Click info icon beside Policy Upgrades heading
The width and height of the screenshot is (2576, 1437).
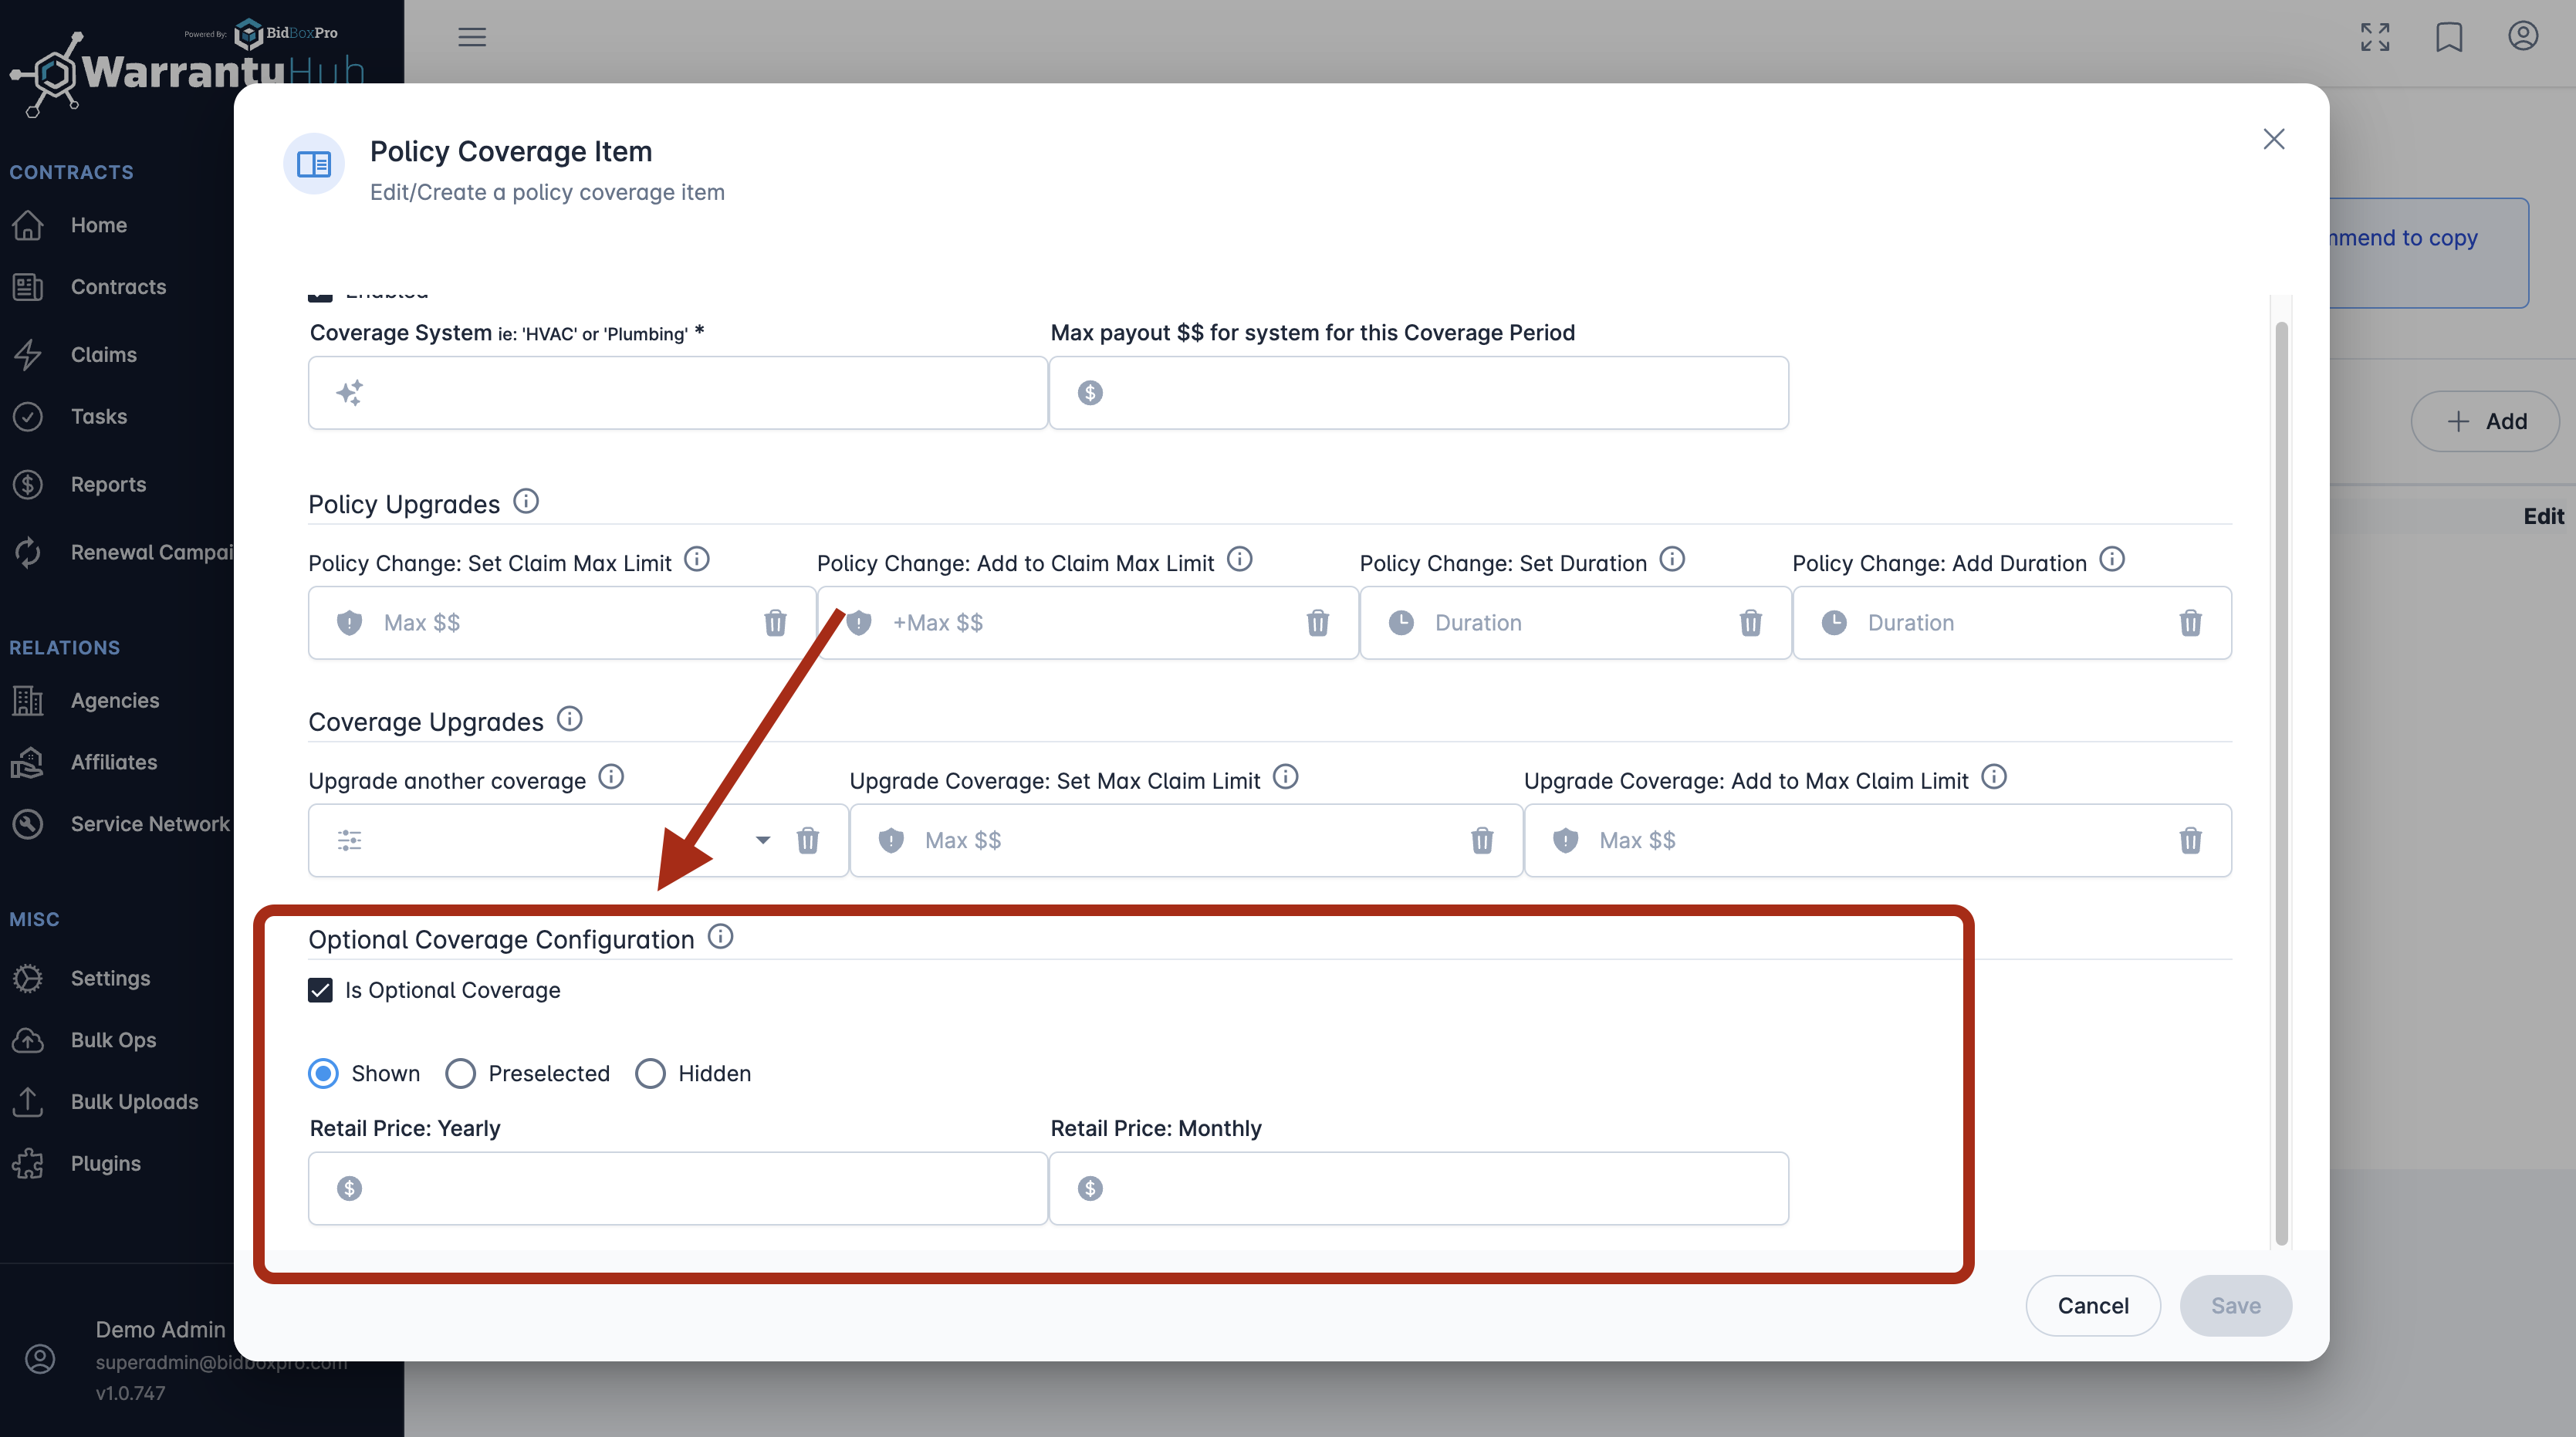click(x=526, y=501)
